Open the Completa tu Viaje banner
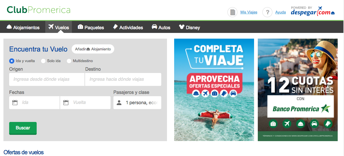Screen dimensions: 344x156 click(214, 90)
